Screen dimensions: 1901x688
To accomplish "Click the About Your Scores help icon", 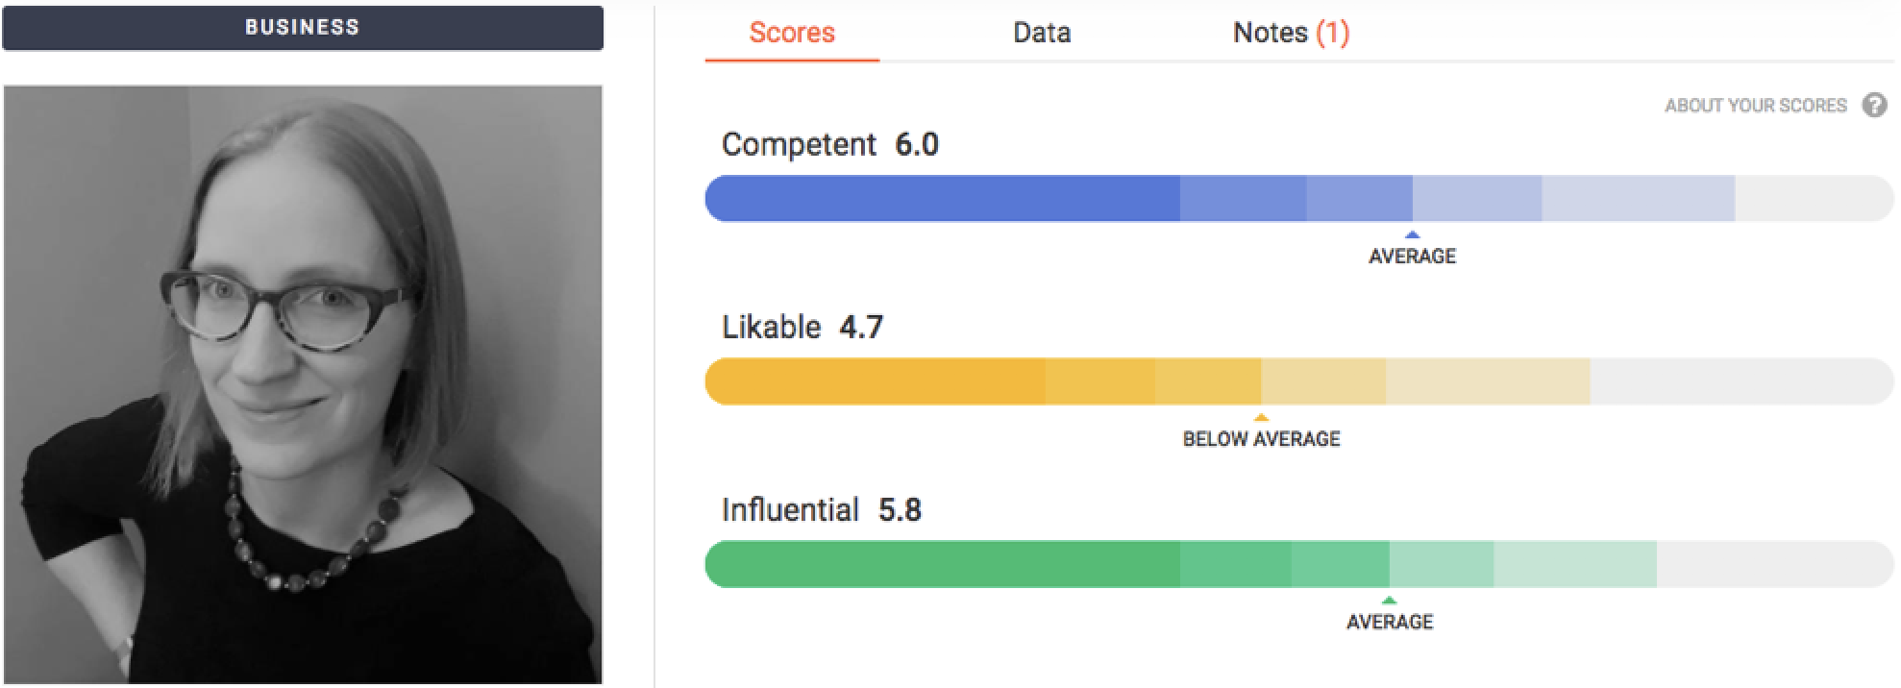I will coord(1873,105).
